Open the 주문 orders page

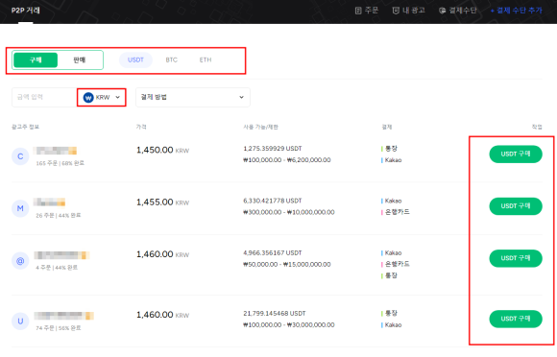click(x=367, y=11)
